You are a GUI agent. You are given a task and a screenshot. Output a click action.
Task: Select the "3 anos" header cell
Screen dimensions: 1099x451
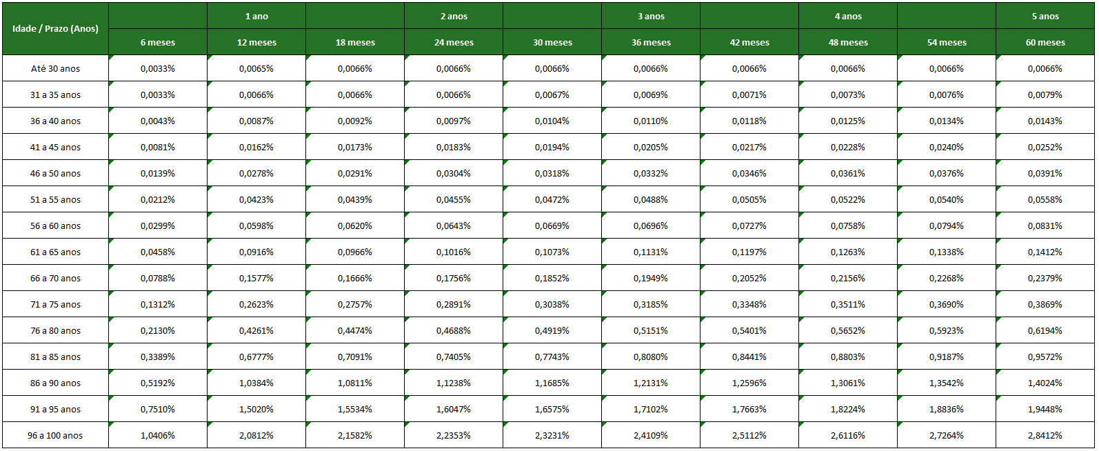[x=651, y=17]
